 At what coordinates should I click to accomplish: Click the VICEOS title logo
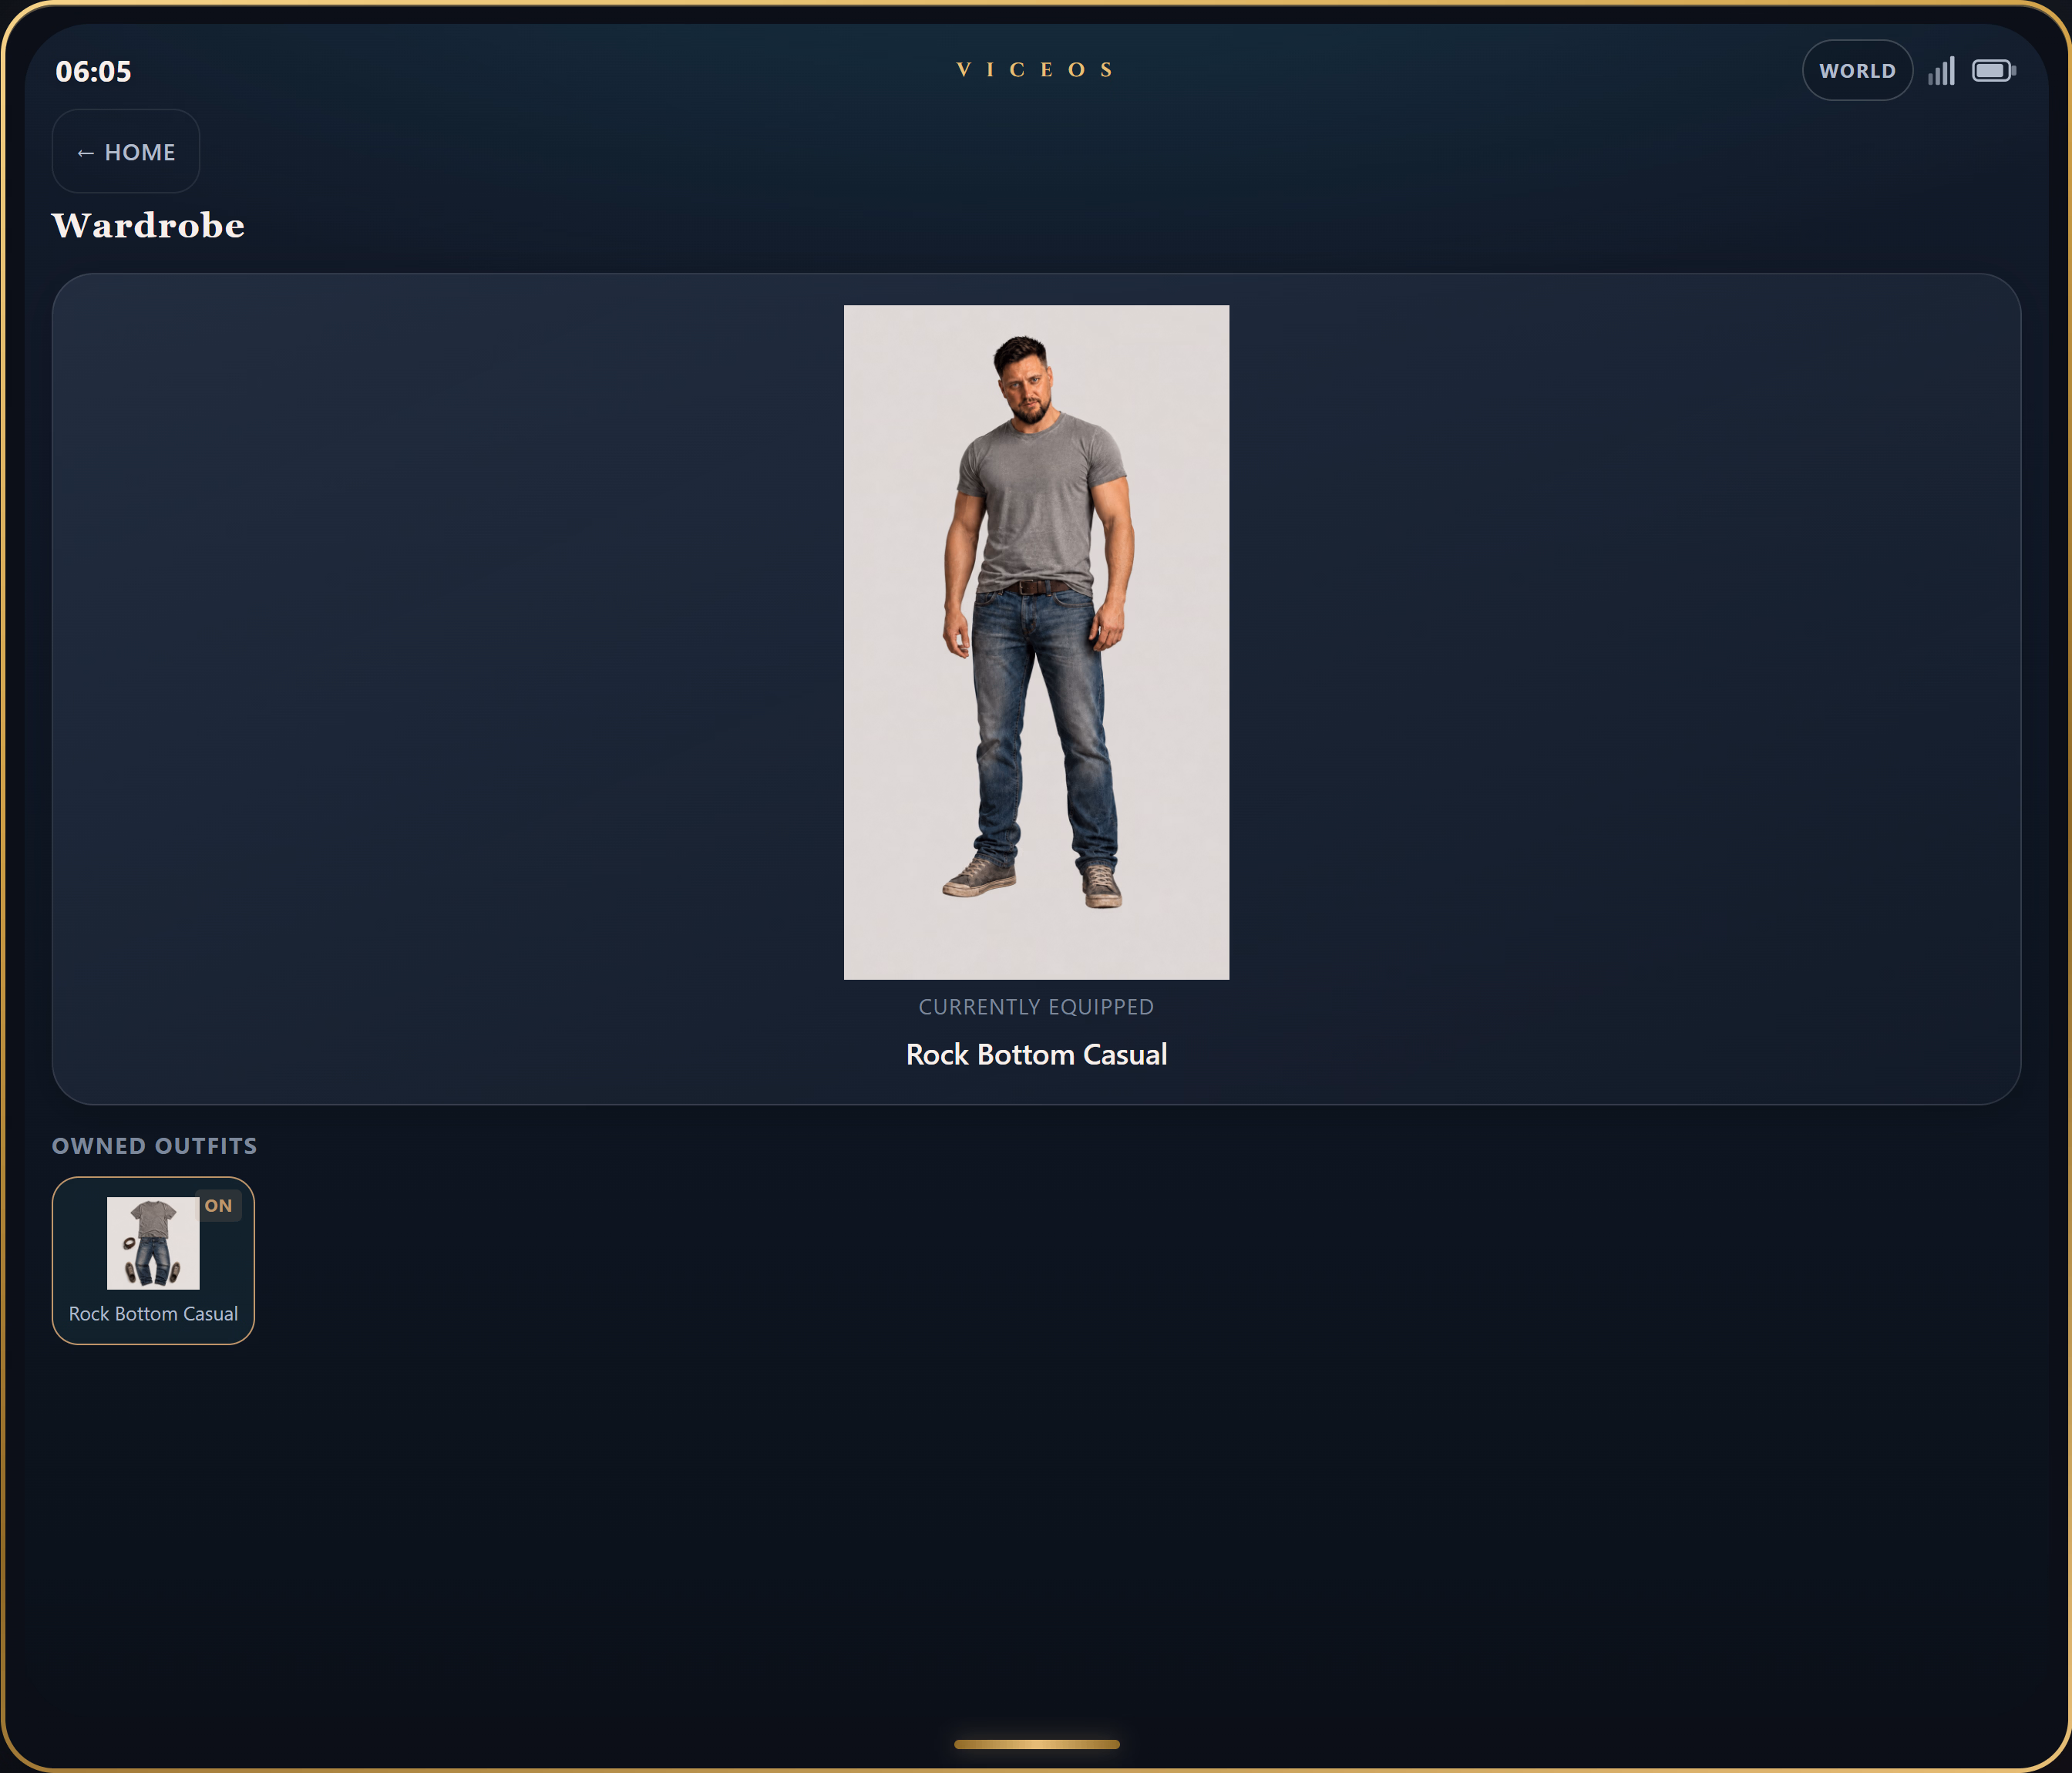point(1036,70)
